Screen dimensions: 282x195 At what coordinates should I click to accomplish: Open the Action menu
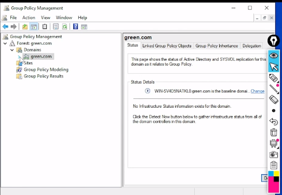point(29,18)
